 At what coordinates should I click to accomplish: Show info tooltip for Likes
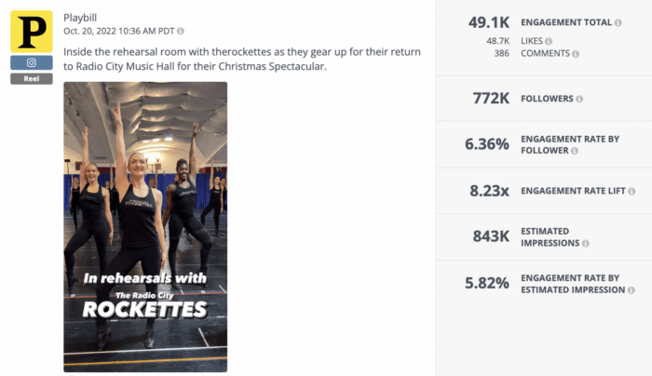coord(549,41)
